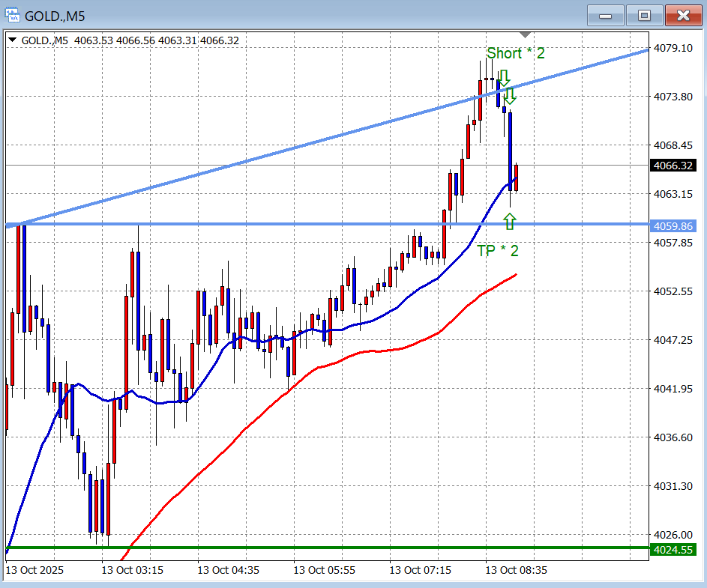Click the green 4024.55 price level tag

[673, 550]
